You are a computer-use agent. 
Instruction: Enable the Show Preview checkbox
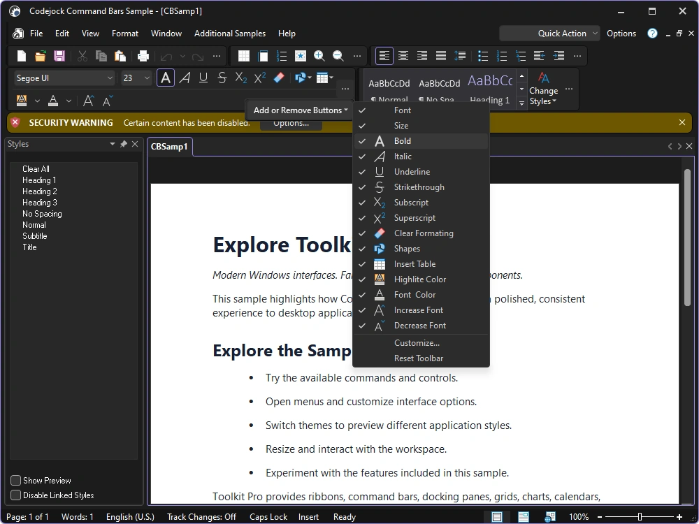(x=15, y=481)
